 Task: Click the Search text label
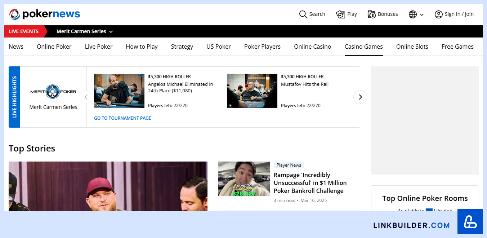point(317,14)
